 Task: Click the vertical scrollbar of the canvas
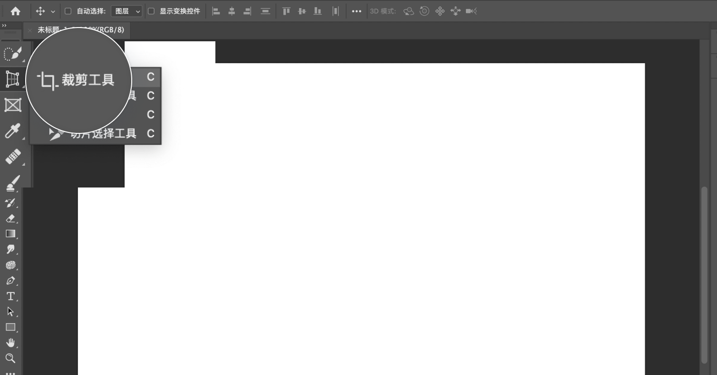[704, 274]
